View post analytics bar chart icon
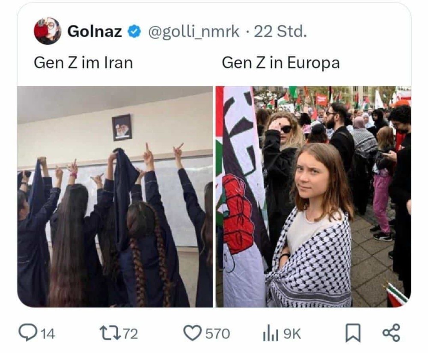Screen dimensions: 428x353 coord(270,333)
